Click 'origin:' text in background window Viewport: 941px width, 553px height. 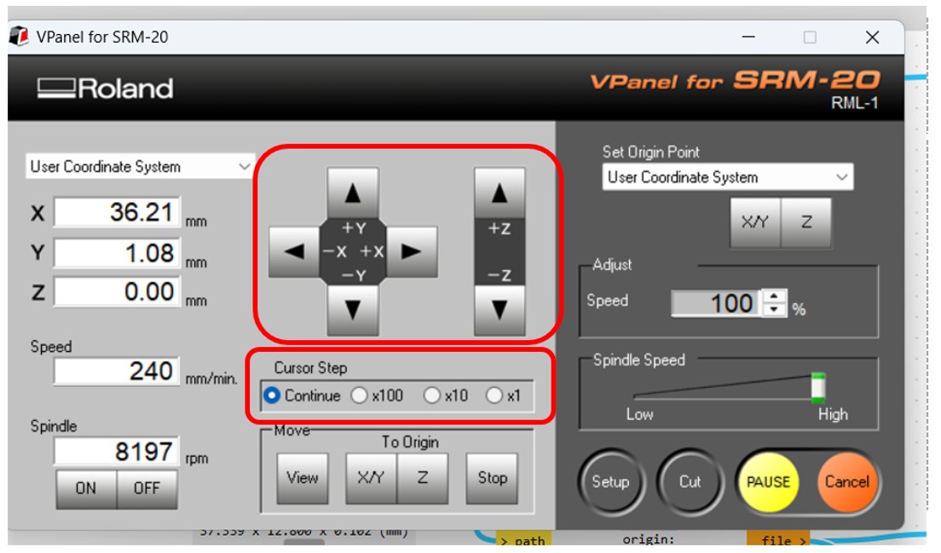pyautogui.click(x=648, y=539)
